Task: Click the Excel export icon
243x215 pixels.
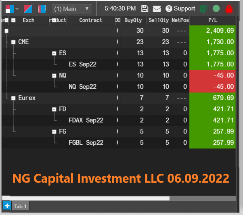Action: 204,9
